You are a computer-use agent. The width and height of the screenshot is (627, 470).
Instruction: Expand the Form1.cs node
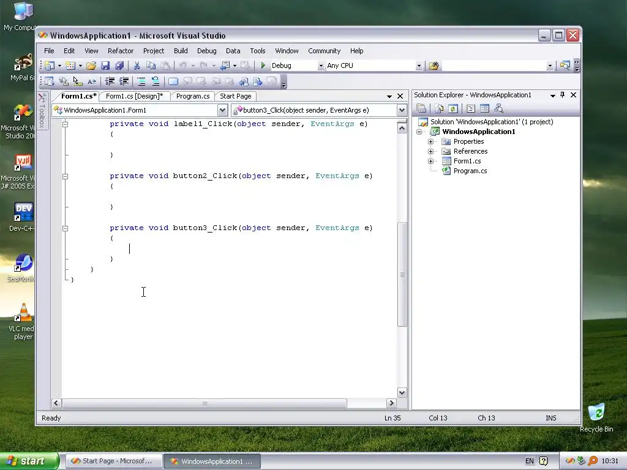[430, 161]
